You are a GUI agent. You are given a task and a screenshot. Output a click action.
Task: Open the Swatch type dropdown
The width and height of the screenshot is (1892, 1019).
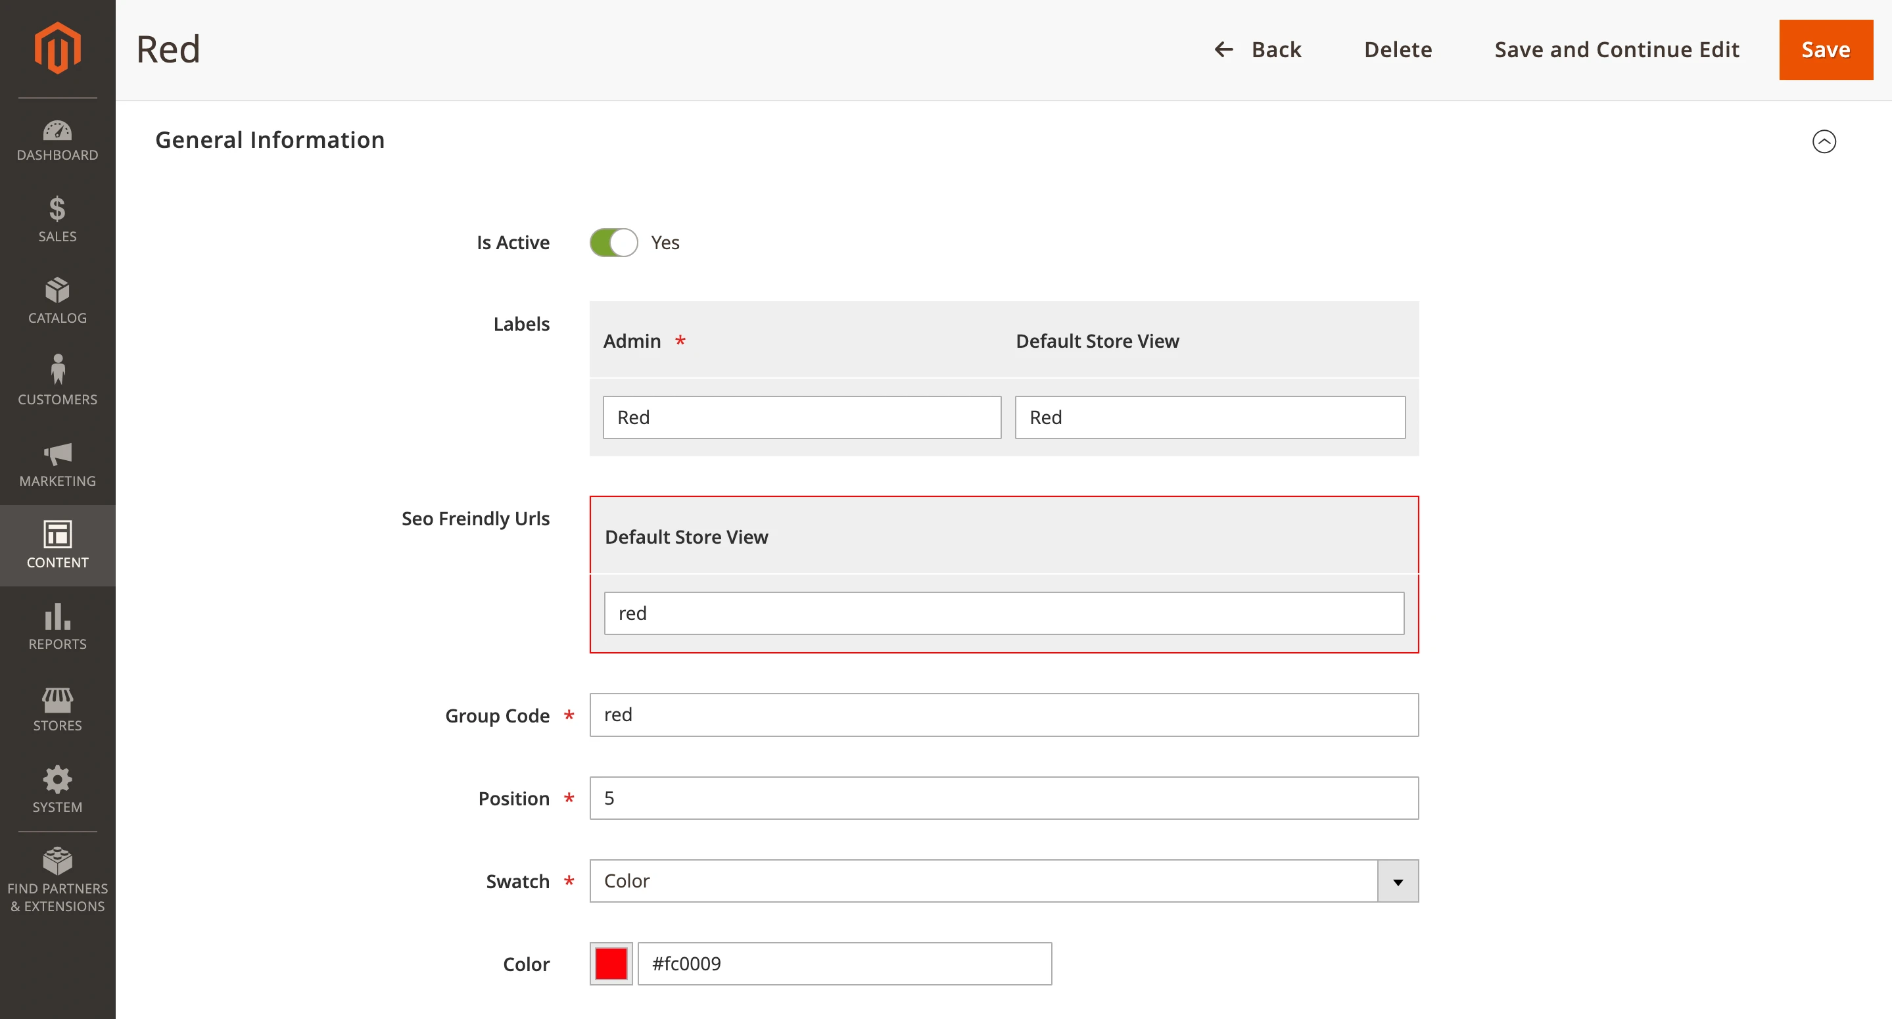point(1398,881)
